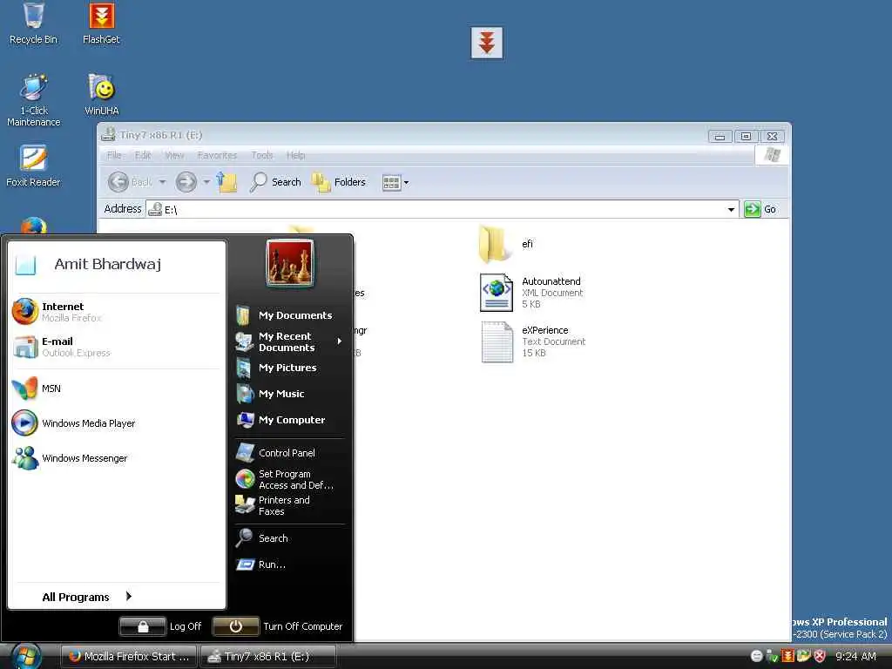Click the Go button beside address bar

click(760, 209)
